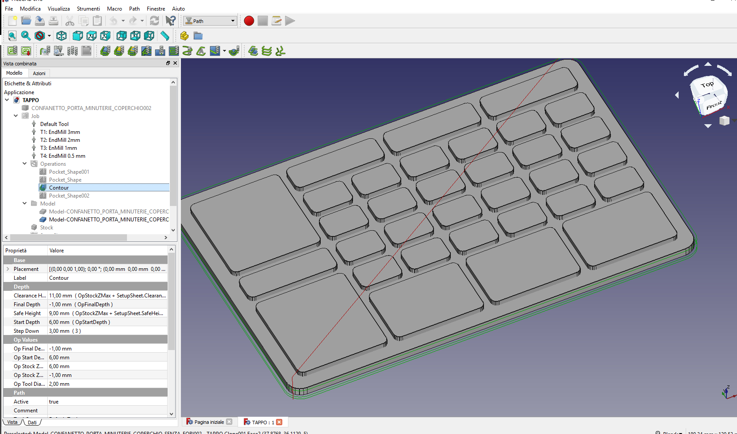
Task: Open the Finestre menu
Action: click(x=156, y=8)
